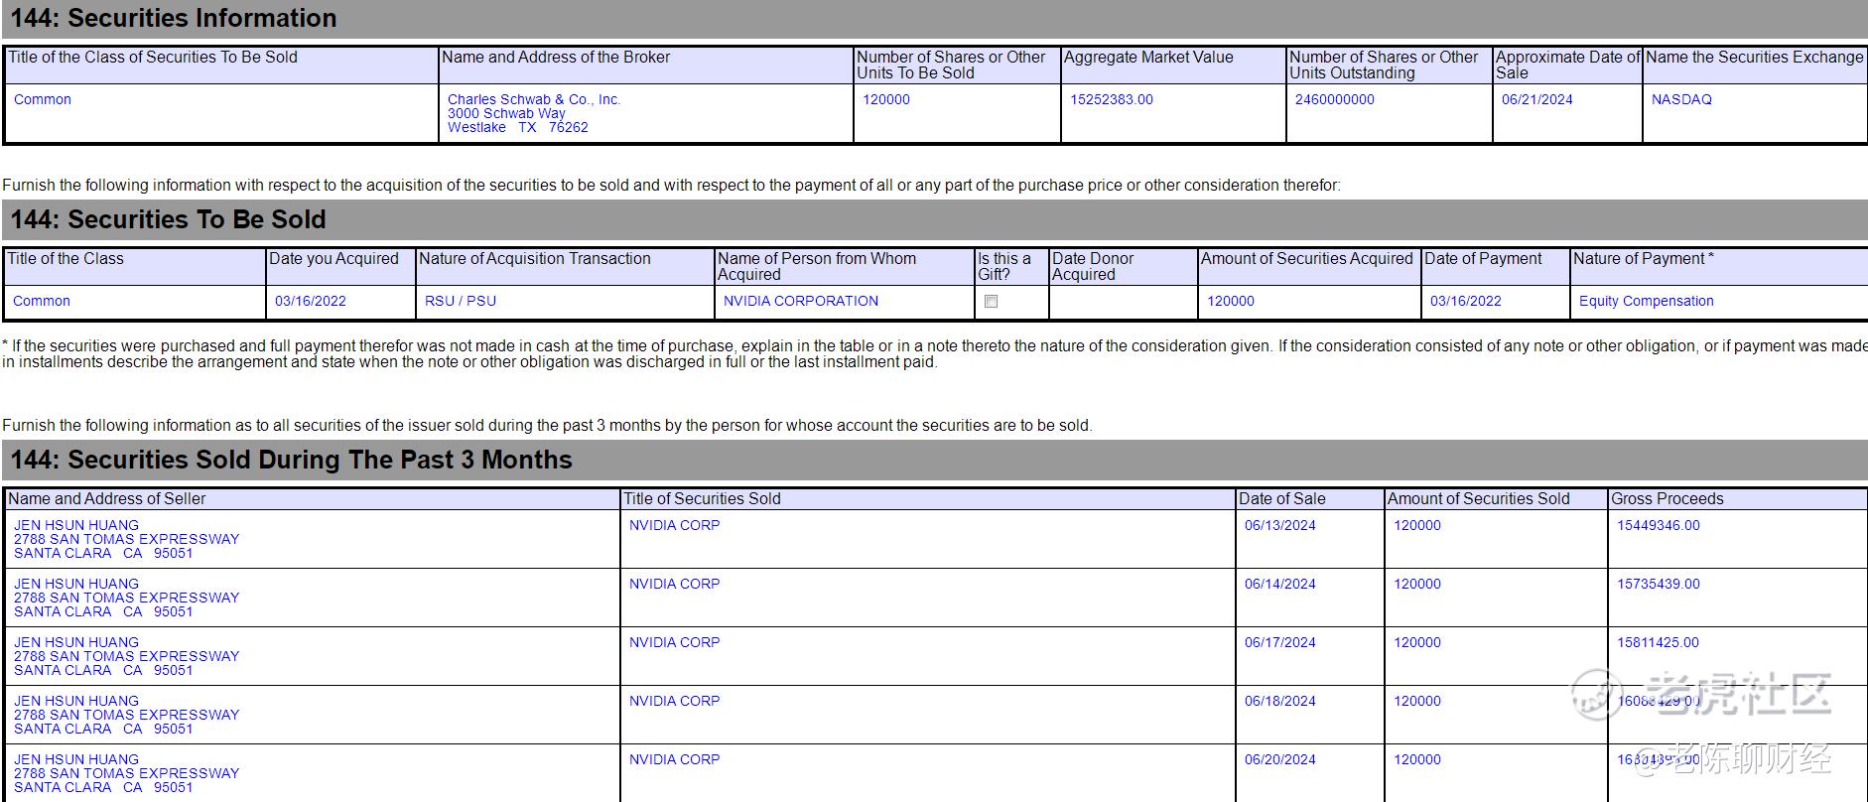Click the "RSU / PSU" acquisition nature
Image resolution: width=1868 pixels, height=802 pixels.
pos(461,301)
